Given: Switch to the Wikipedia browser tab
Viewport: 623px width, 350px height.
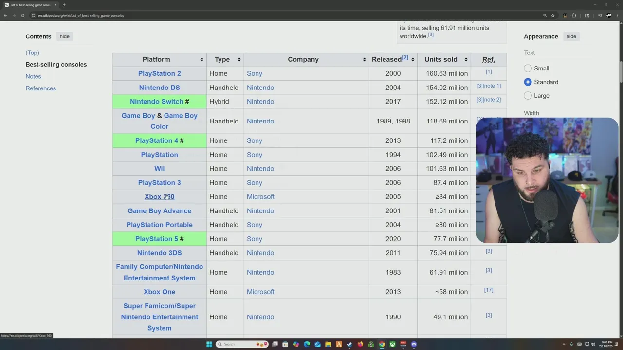Looking at the screenshot, I should point(30,5).
